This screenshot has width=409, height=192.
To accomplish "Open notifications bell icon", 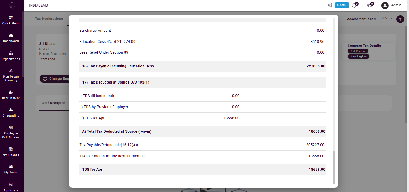I will point(354,5).
